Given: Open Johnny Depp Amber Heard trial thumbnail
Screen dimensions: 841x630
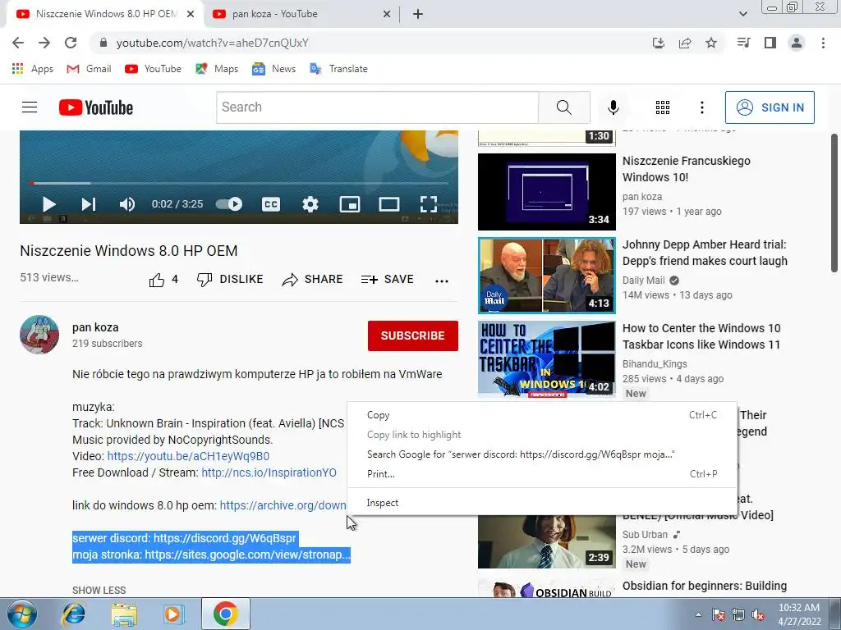Looking at the screenshot, I should [x=546, y=276].
